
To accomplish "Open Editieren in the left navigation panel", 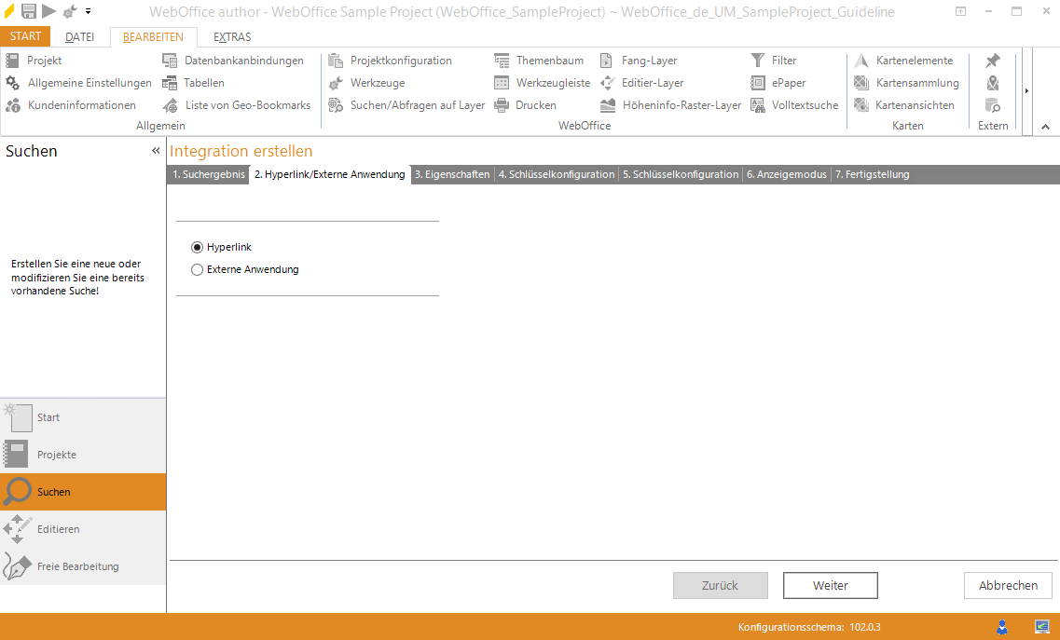I will (58, 529).
